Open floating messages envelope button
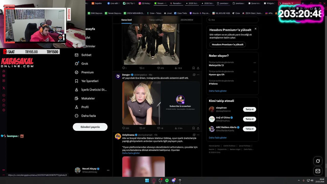327x184 pixels. [318, 171]
